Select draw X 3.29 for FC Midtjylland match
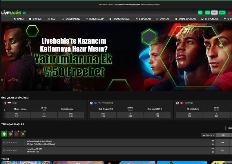232x164 pixels. click(x=216, y=115)
